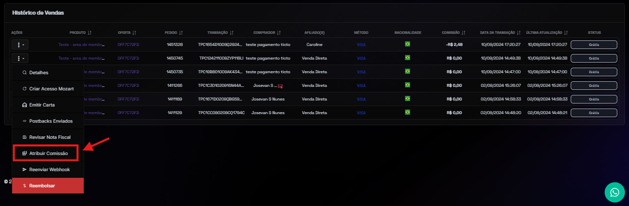
Task: Click sort arrows beside Última Atualização
Action: 566,33
